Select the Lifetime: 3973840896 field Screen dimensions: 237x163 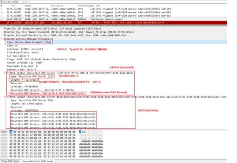point(24,87)
